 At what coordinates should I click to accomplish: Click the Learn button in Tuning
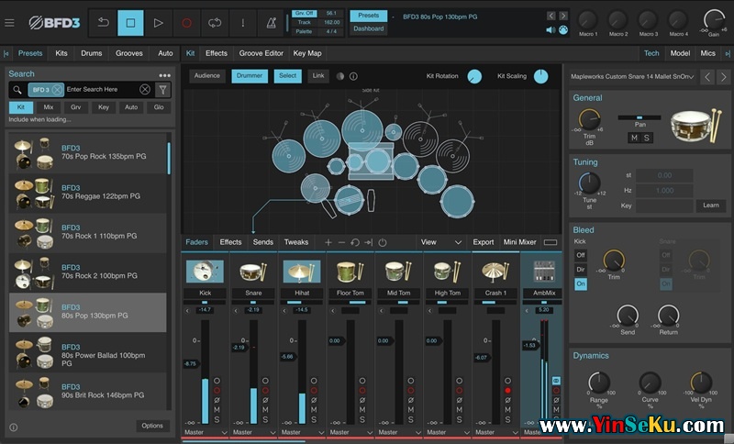click(x=710, y=205)
